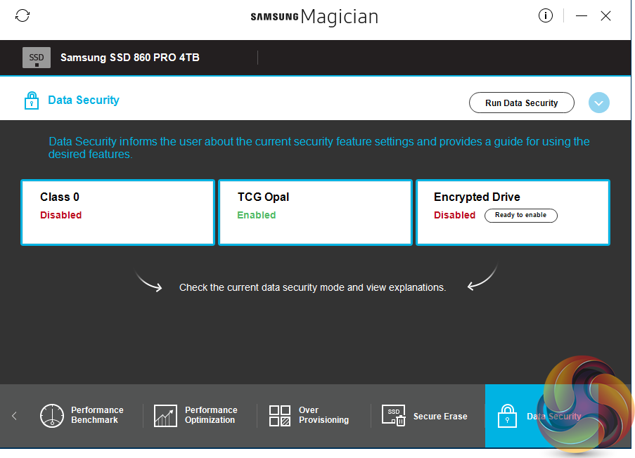The height and width of the screenshot is (458, 635).
Task: Click the Over Provisioning grid icon
Action: coord(280,416)
